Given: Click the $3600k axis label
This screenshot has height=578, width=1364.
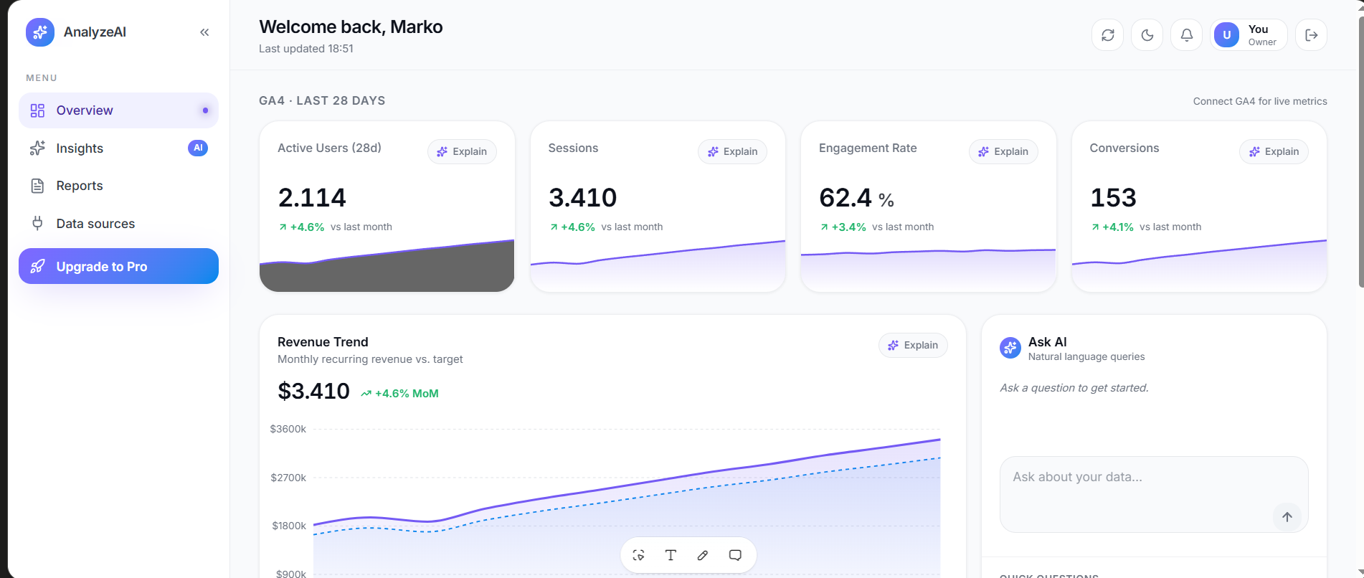Looking at the screenshot, I should (288, 429).
